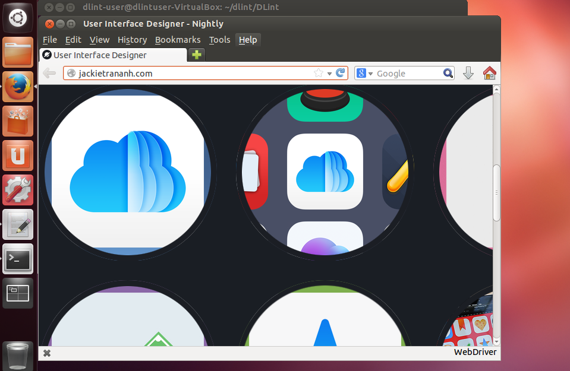570x371 pixels.
Task: Open Ubuntu Software Center shopping bag
Action: 18,121
